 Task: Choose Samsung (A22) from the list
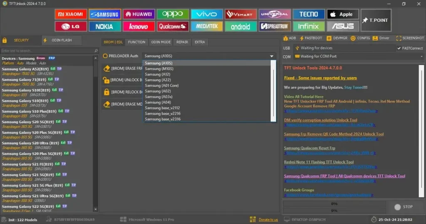[x=207, y=80]
